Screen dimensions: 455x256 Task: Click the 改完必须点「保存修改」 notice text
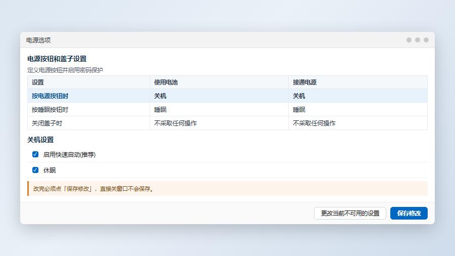(94, 189)
